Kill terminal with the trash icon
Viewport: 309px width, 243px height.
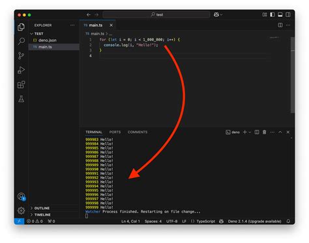point(264,132)
